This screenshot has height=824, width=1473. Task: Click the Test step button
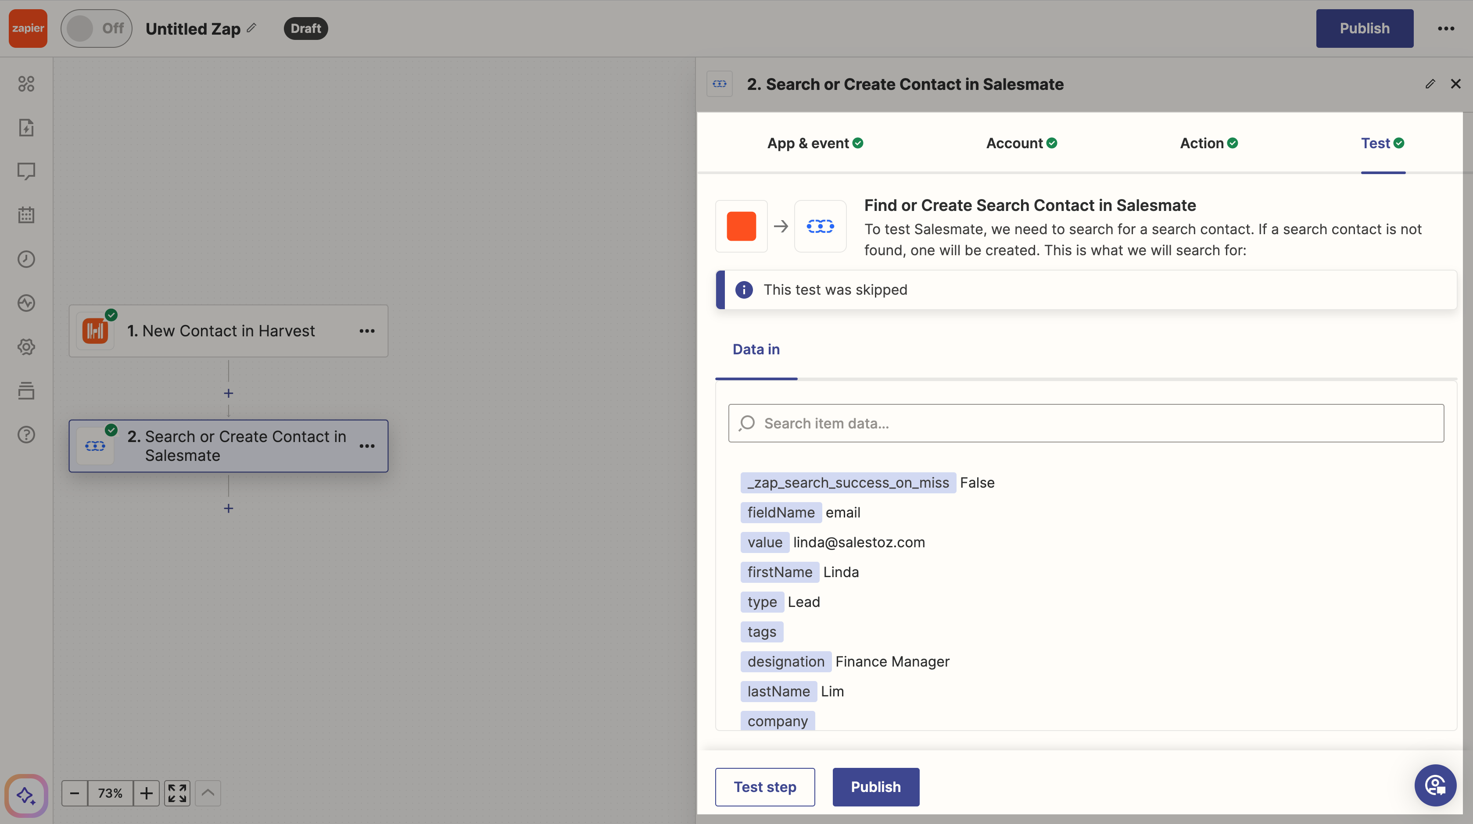coord(764,787)
